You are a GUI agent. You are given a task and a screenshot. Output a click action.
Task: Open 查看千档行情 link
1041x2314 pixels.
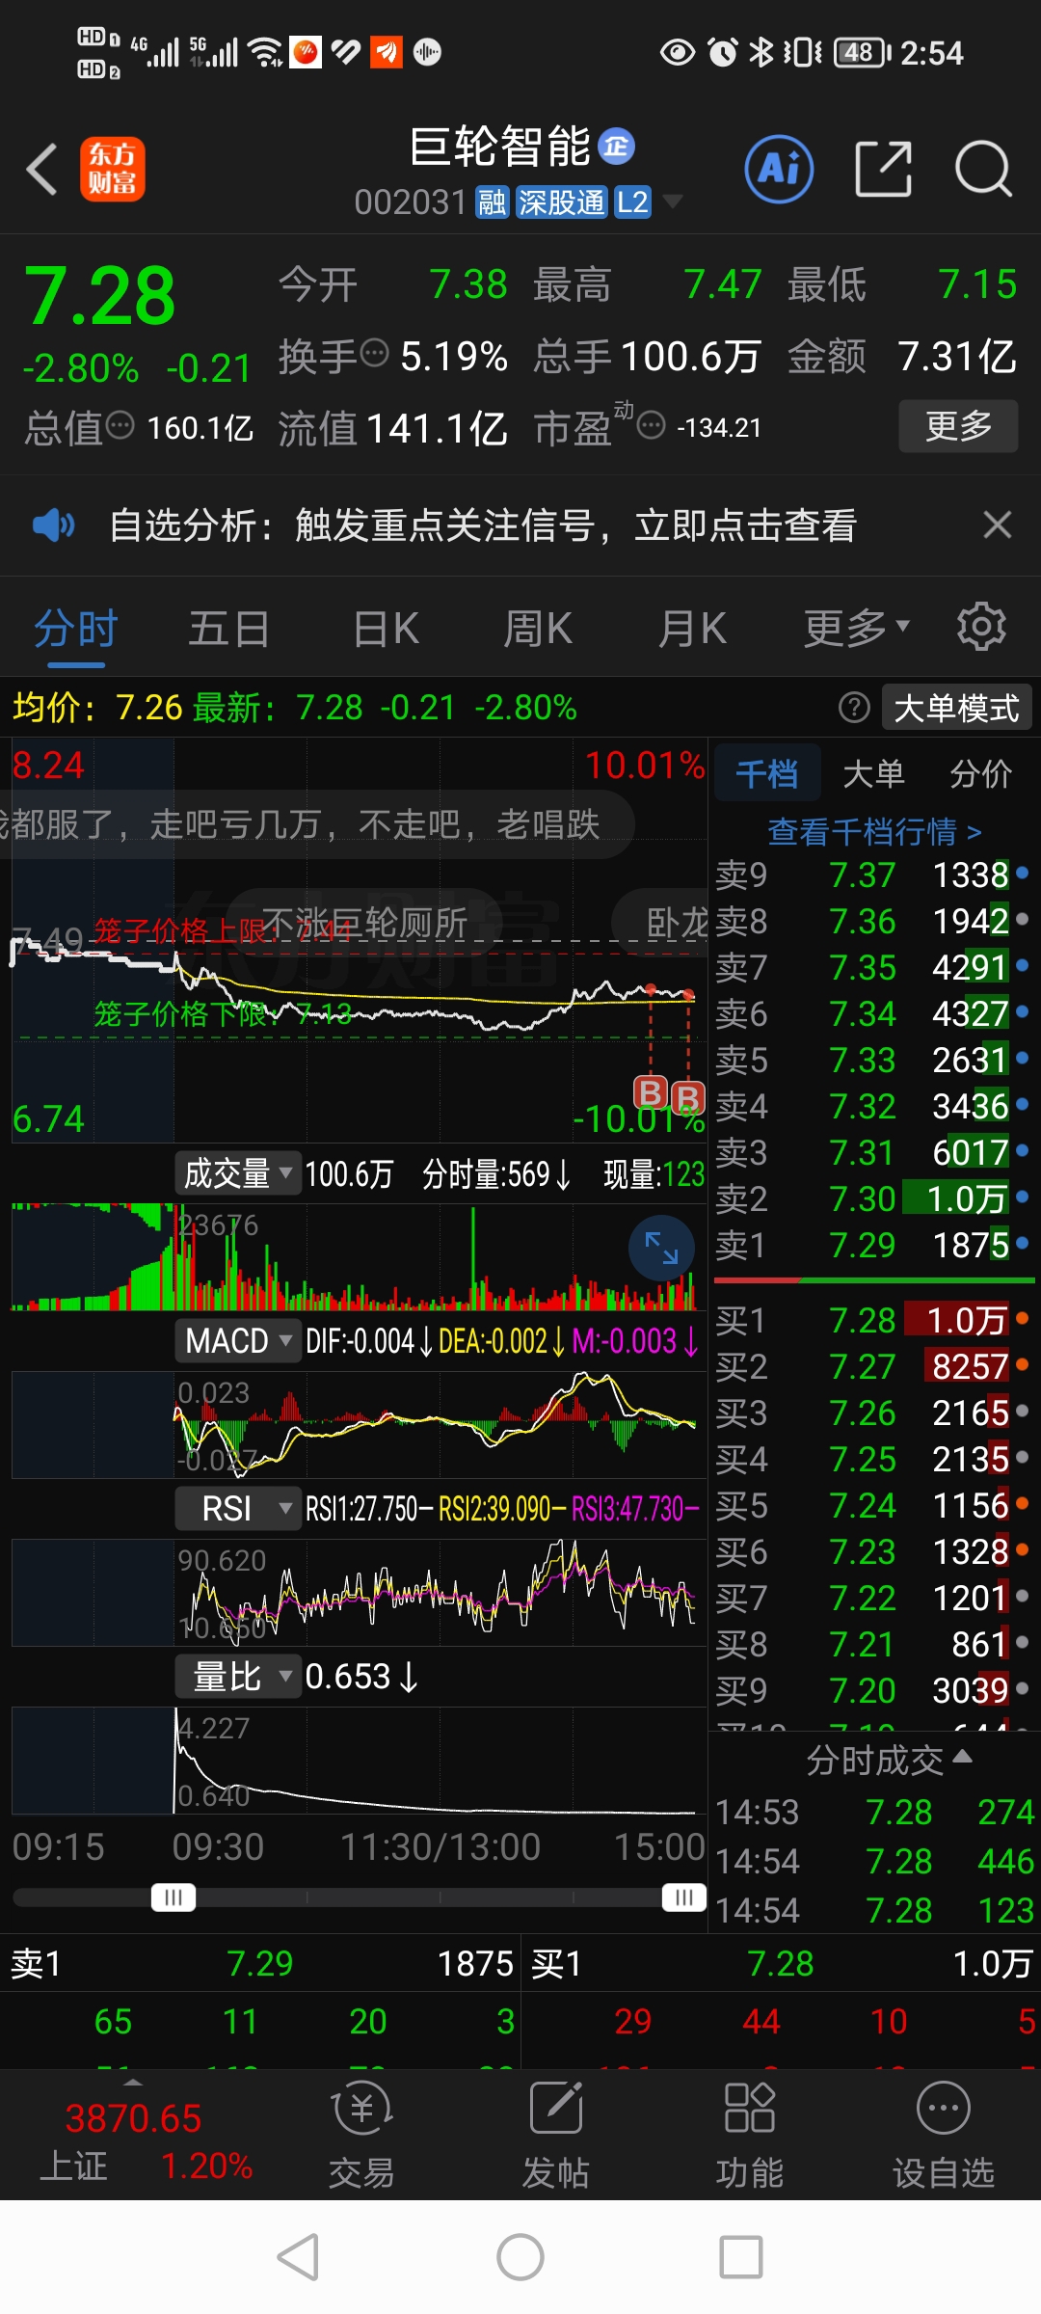point(874,830)
